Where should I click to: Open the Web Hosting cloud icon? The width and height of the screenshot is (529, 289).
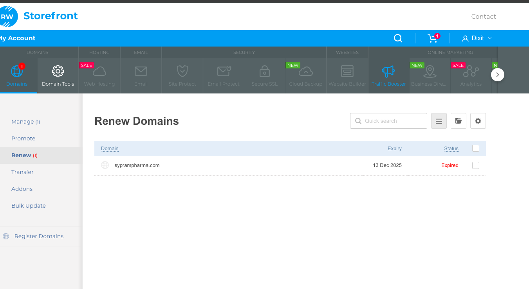pyautogui.click(x=99, y=72)
